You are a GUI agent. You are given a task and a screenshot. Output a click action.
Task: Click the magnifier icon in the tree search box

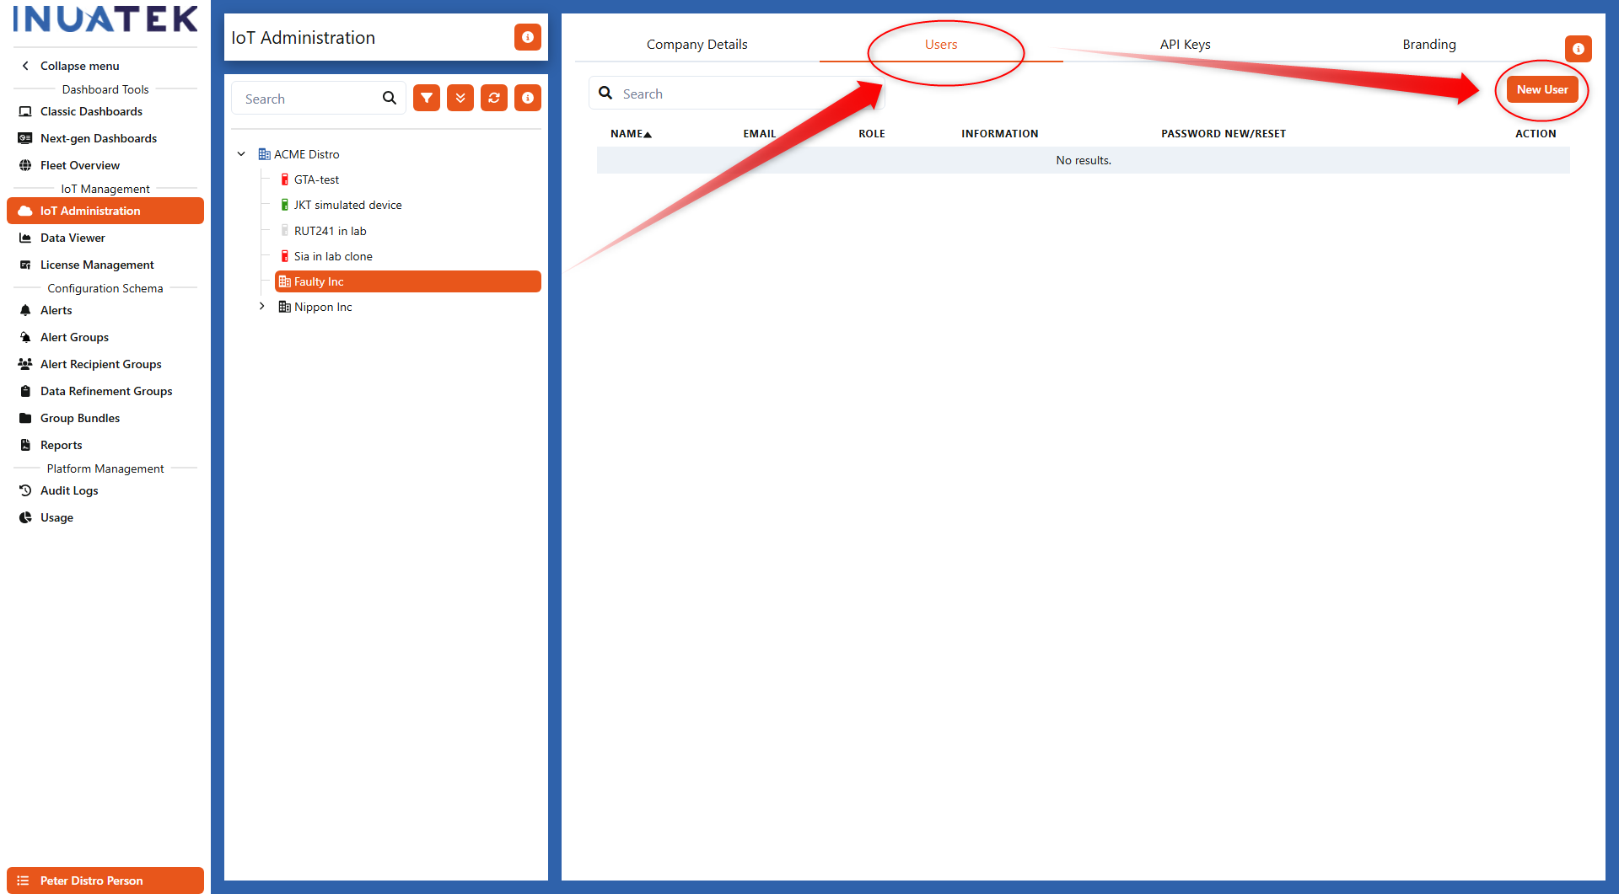[x=389, y=98]
